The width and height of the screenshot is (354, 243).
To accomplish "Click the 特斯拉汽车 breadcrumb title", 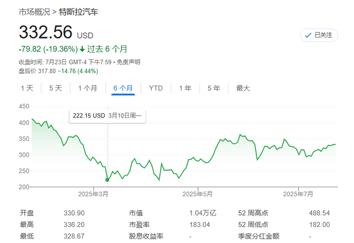I will 79,11.
